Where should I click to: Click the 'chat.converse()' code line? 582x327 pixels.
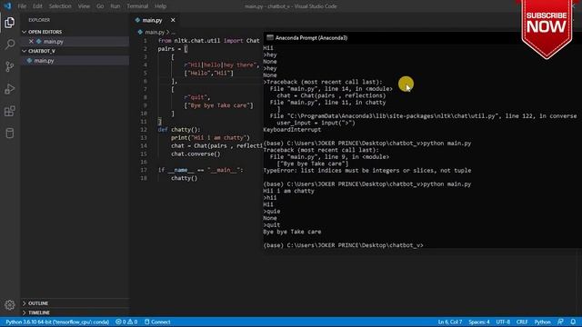pos(196,154)
